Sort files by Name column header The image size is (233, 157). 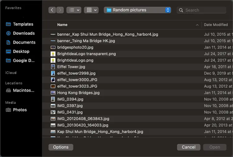pos(62,25)
